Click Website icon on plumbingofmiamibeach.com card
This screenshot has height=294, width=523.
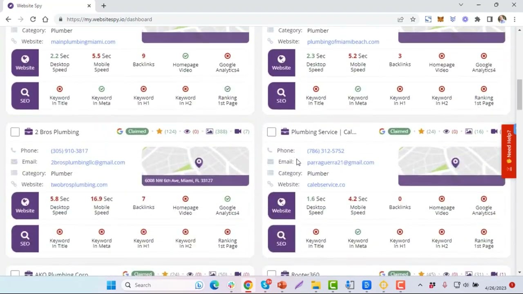[282, 62]
